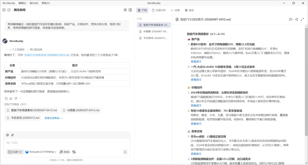The image size is (308, 165).
Task: Click the file icon beside the preview title
Action: coord(177,20)
